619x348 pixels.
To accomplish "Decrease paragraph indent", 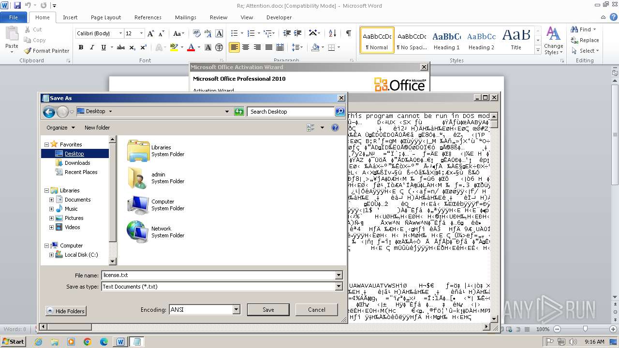I will pos(287,33).
